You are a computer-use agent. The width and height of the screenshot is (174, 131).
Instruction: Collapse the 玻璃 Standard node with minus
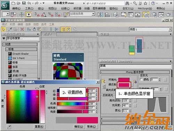tap(81, 56)
